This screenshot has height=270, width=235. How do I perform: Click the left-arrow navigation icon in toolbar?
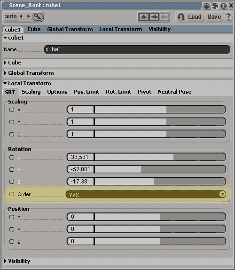pos(154,17)
